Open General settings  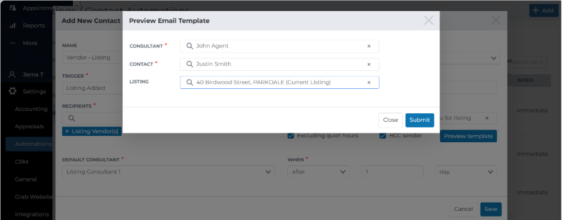pos(26,179)
